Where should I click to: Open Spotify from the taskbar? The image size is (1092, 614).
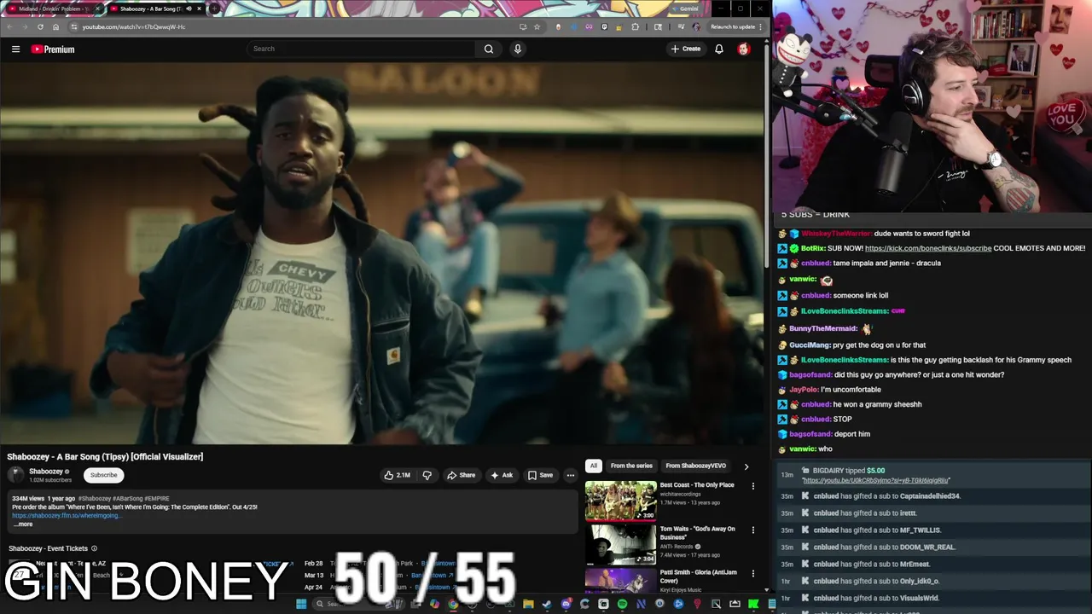(x=622, y=604)
